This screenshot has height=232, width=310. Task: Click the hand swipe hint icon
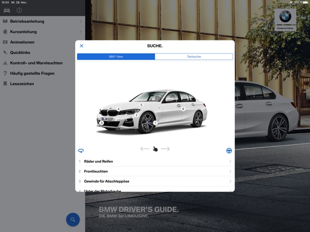pyautogui.click(x=155, y=149)
